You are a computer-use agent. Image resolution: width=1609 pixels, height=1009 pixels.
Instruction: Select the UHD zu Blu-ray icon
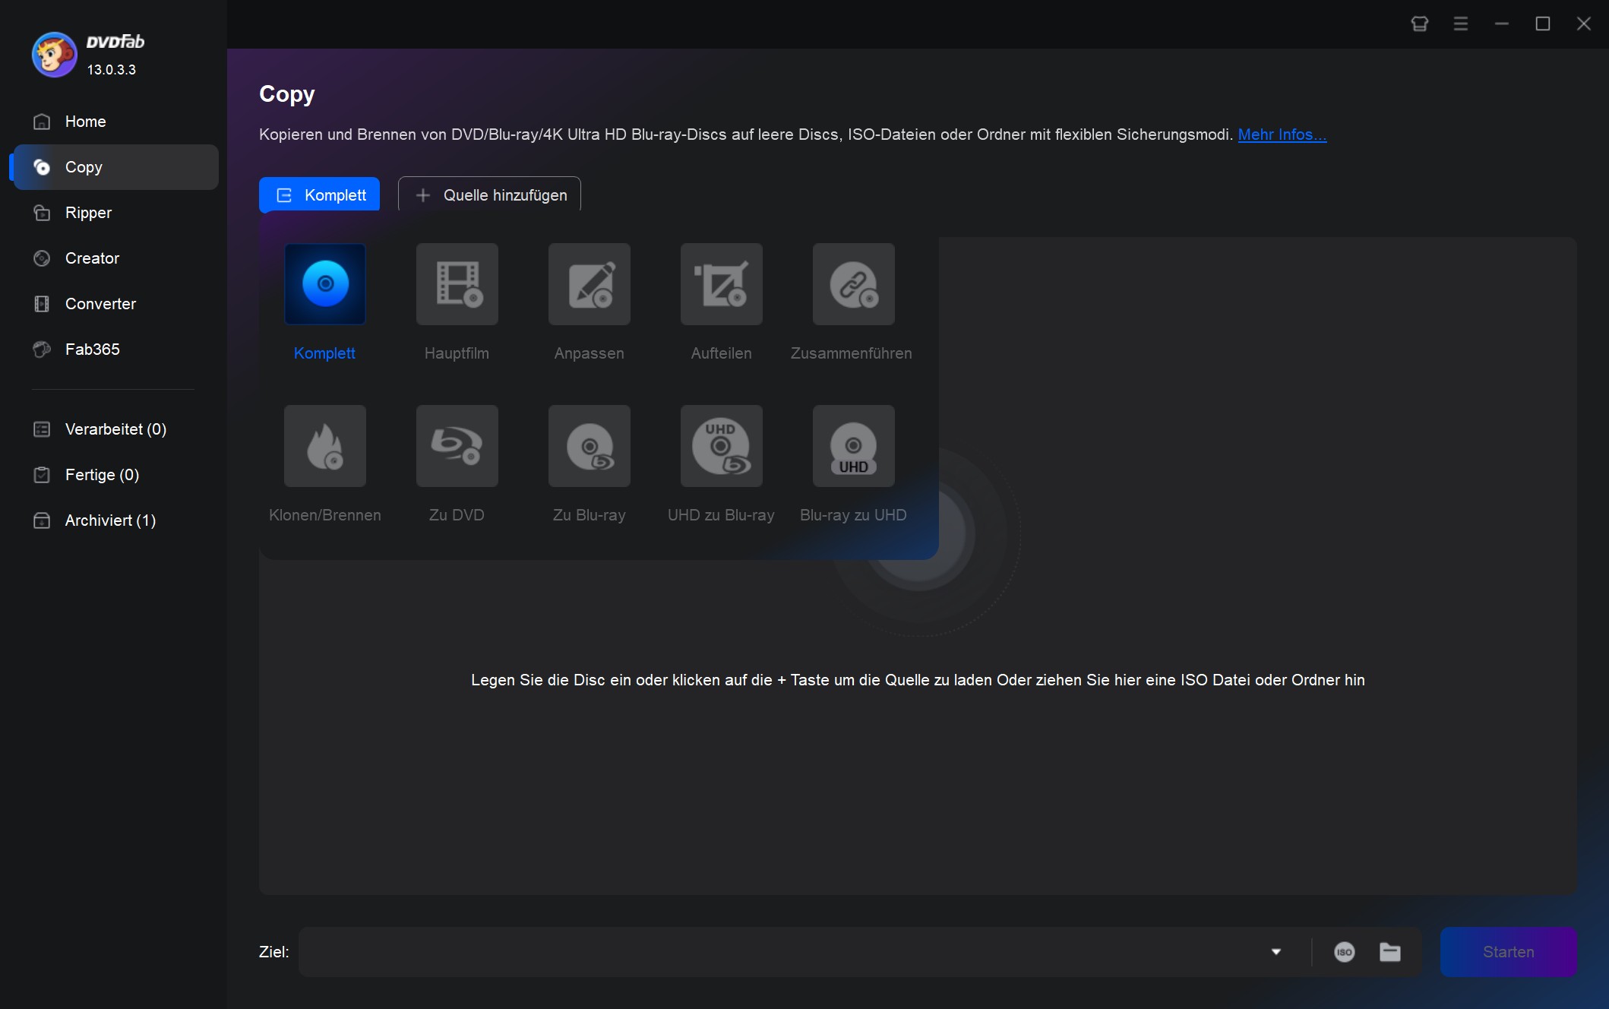pos(722,446)
